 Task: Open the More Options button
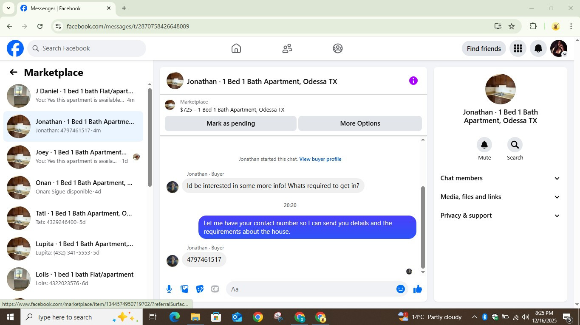pos(360,123)
